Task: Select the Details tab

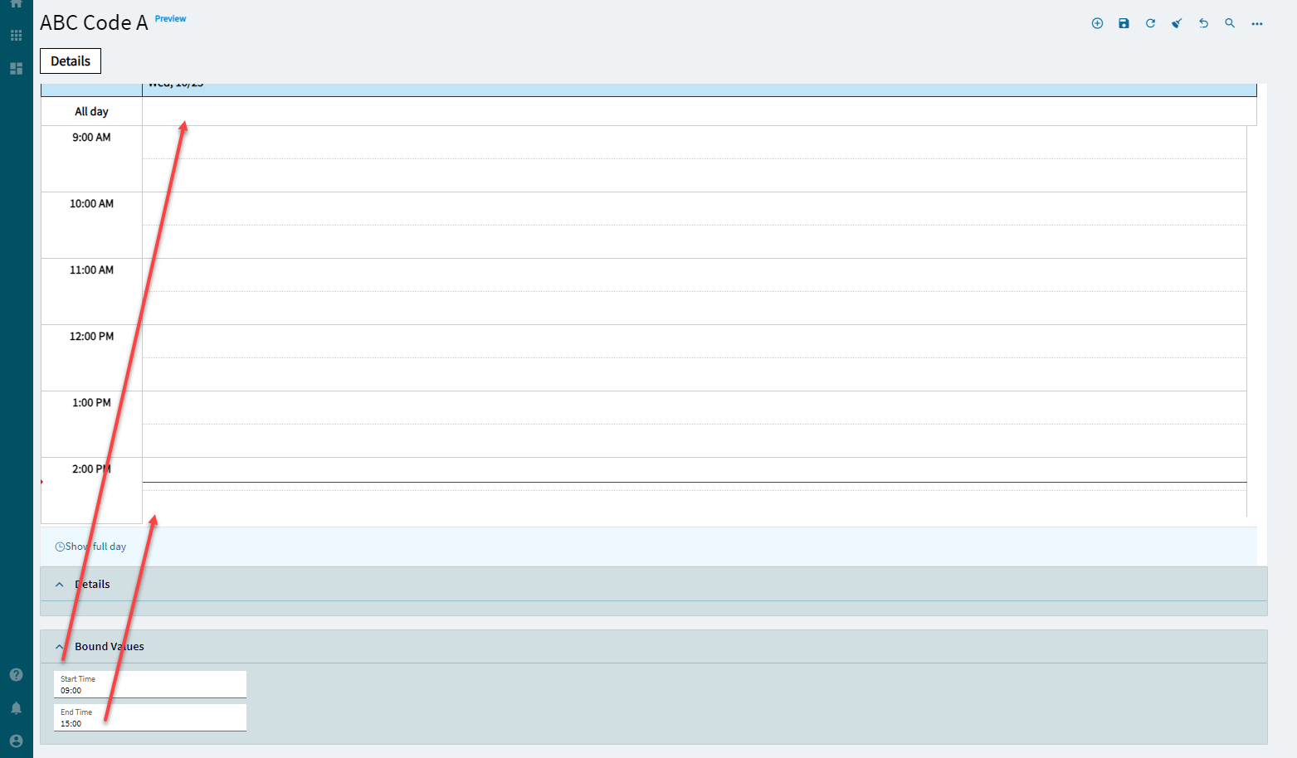Action: pos(71,61)
